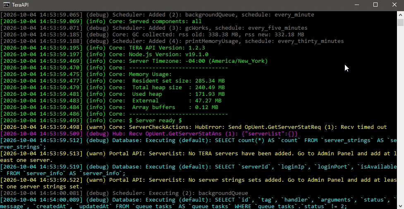
Task: Click 'No TERA servers have been added' warning
Action: click(198, 157)
